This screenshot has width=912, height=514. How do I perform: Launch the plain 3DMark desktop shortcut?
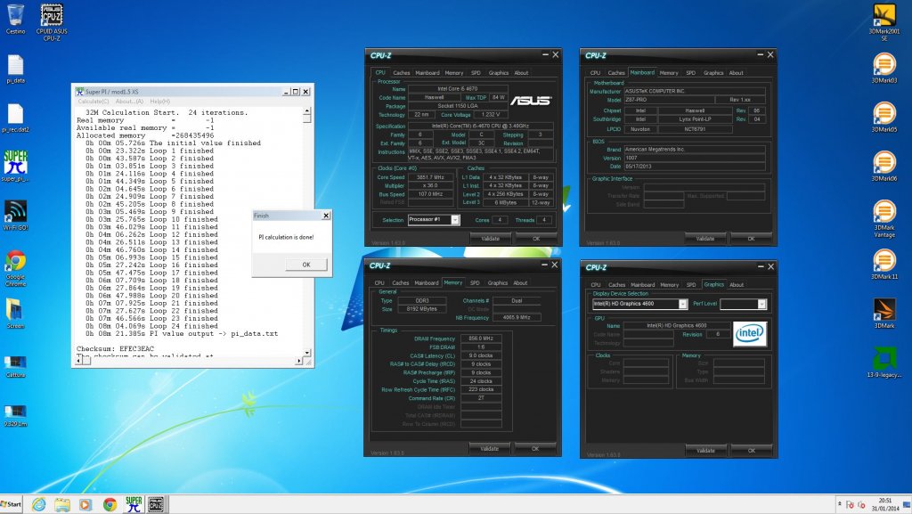pyautogui.click(x=884, y=314)
